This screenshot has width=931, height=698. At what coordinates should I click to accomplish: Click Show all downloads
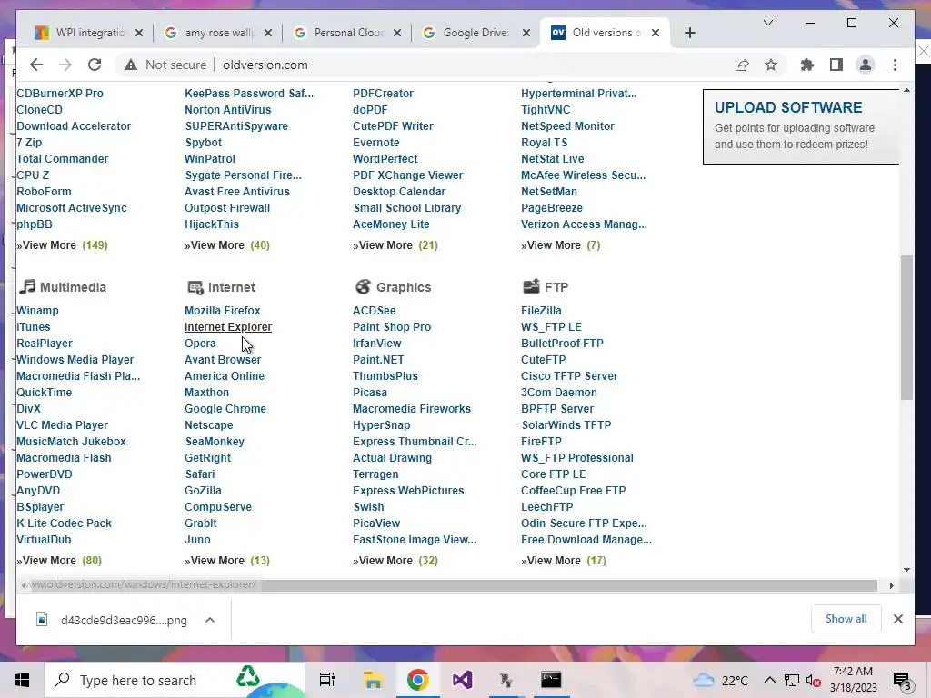[846, 619]
